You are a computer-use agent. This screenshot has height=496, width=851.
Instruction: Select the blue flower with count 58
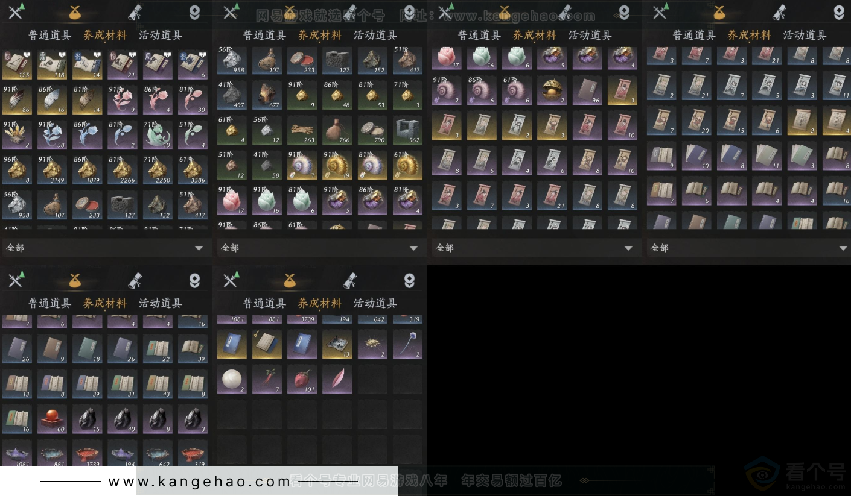point(52,134)
